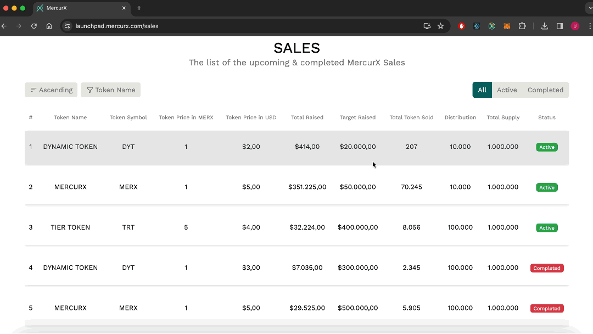Open the Token Name filter
Screen dimensions: 593x334
(x=110, y=90)
